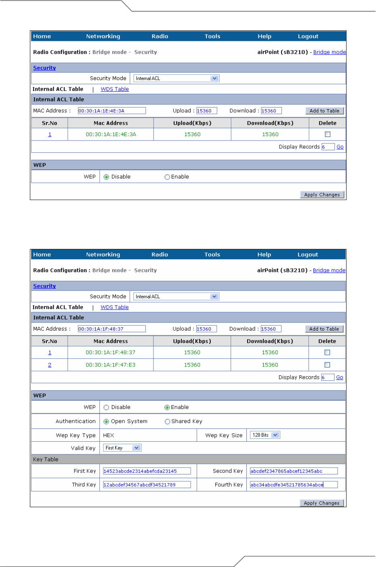Select WEP Enable radio in bottom panel
Viewport: 376px width, 567px height.
point(167,407)
